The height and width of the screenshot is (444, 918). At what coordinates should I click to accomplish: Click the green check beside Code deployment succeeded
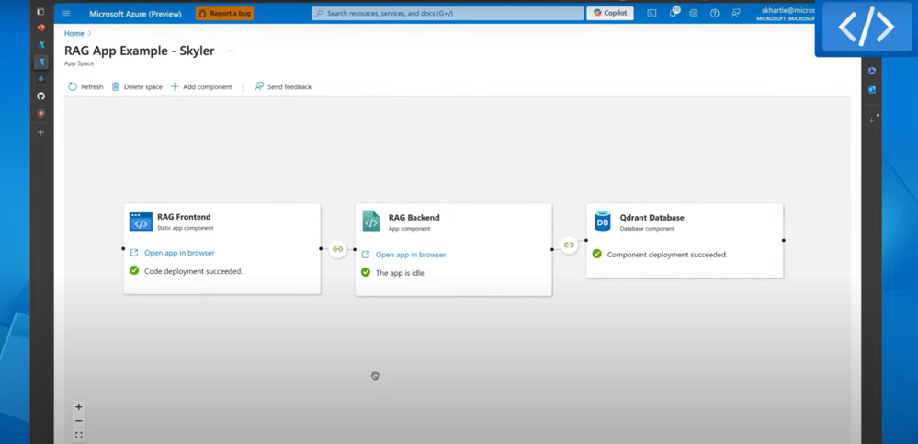point(134,270)
